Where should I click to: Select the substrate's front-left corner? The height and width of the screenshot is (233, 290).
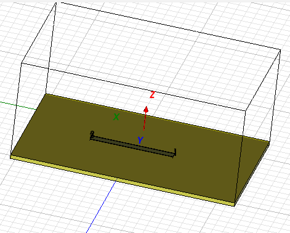10,157
